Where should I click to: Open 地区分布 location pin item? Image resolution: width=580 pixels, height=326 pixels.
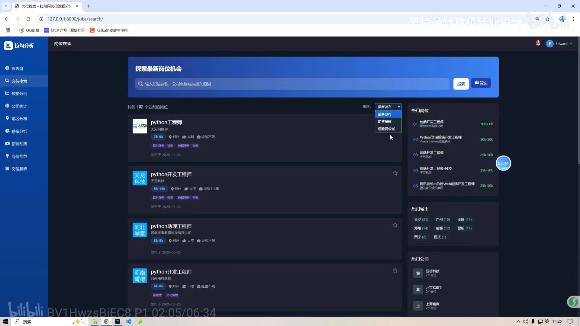(19, 119)
